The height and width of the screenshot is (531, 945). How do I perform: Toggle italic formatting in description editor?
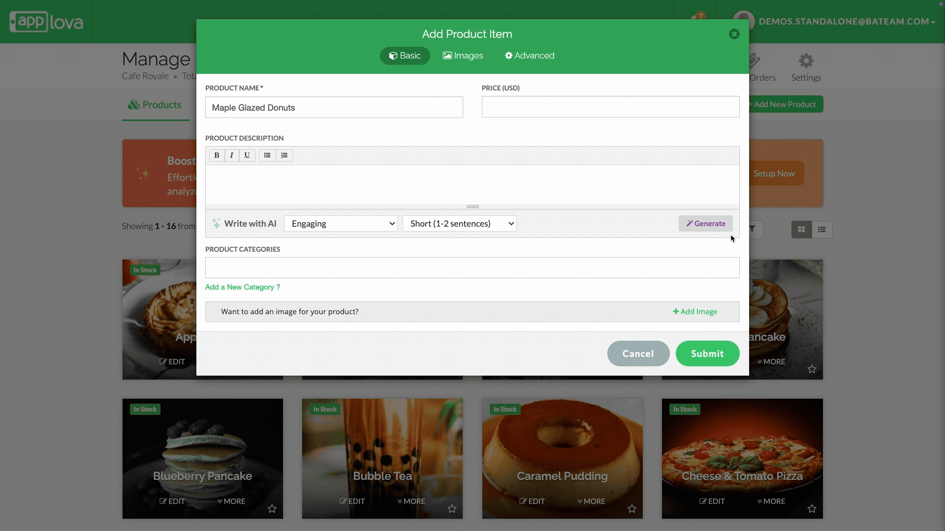(x=232, y=155)
